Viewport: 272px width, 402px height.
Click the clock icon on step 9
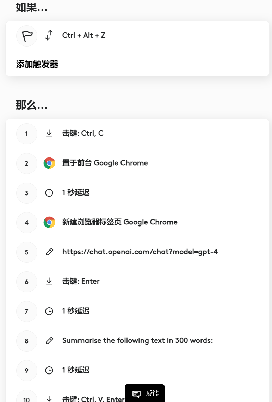(49, 370)
